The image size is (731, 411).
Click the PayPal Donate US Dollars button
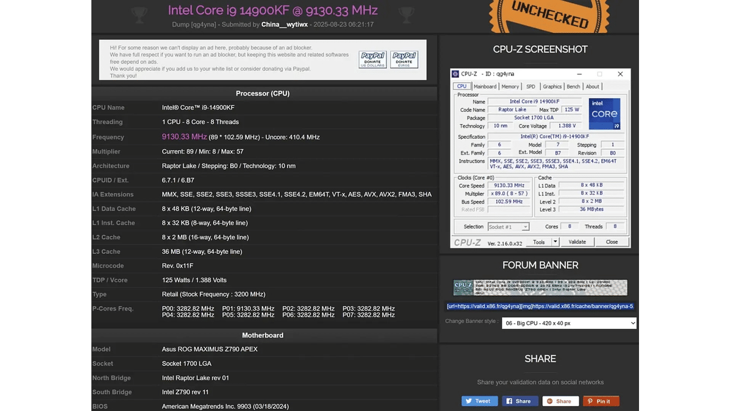(x=373, y=60)
